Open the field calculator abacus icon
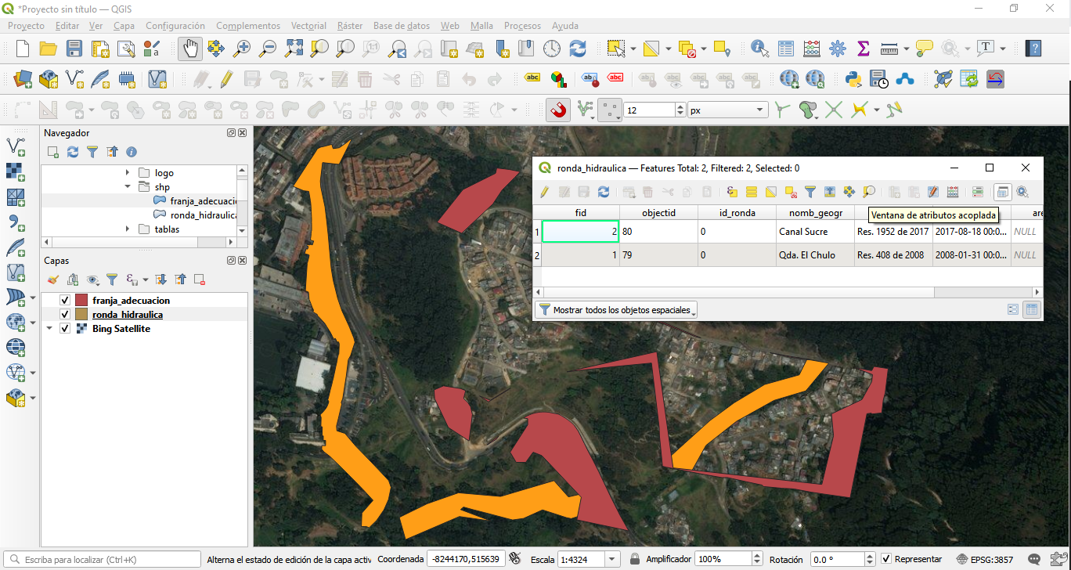This screenshot has width=1071, height=570. coord(812,49)
